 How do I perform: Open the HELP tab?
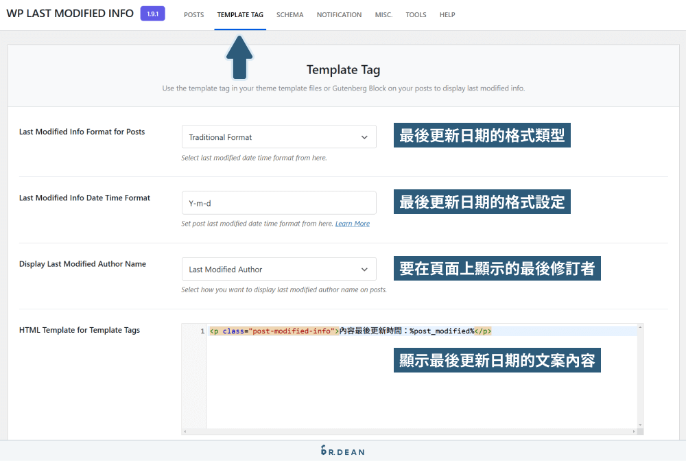pos(447,14)
